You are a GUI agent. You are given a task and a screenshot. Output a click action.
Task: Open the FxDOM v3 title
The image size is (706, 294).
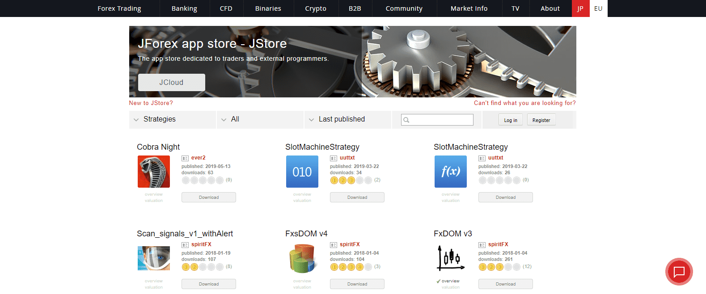coord(453,234)
